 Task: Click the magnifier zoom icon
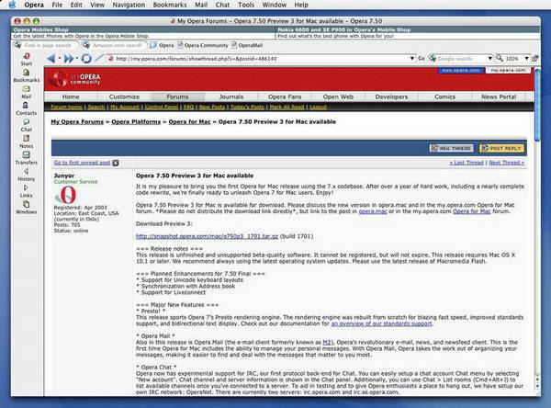pyautogui.click(x=500, y=58)
